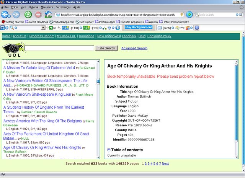245x178 pixels.
Task: Go back with the blue Back arrow
Action: pos(5,15)
